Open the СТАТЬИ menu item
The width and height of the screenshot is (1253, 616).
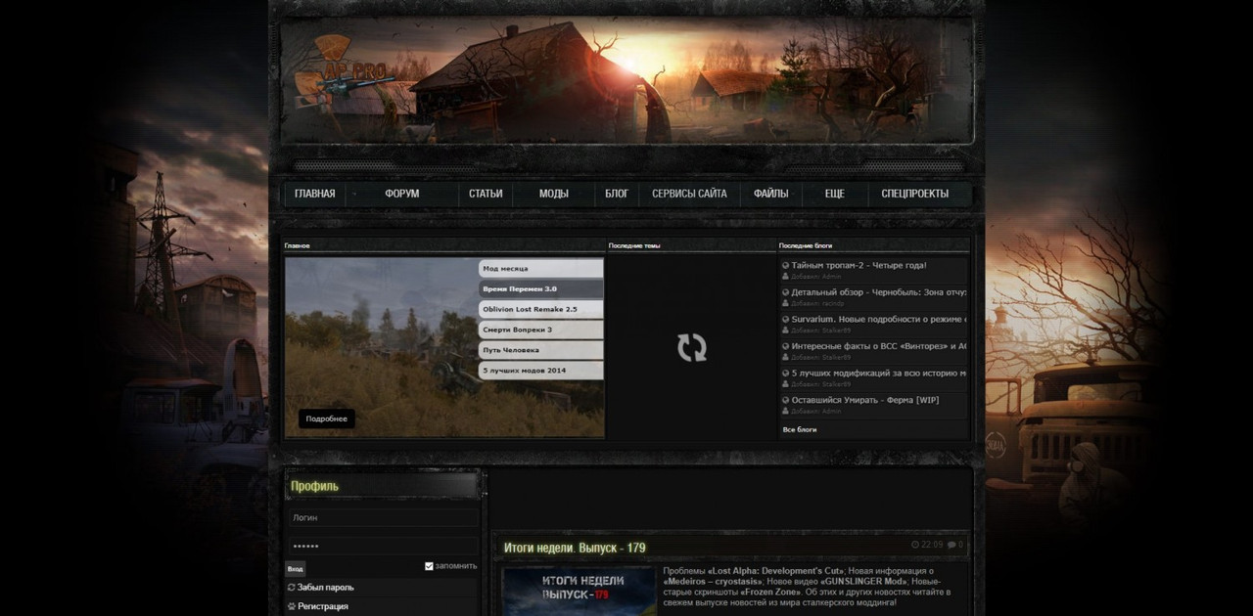pos(486,194)
